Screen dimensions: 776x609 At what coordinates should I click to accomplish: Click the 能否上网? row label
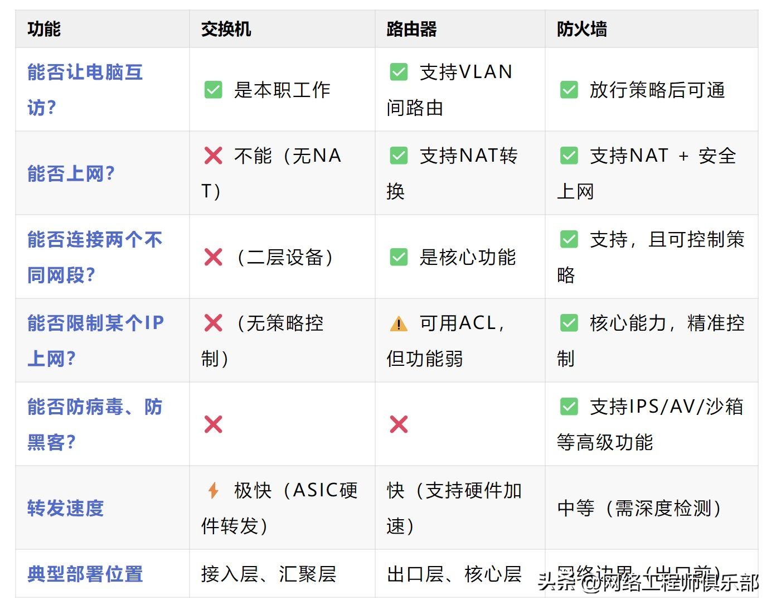[71, 173]
